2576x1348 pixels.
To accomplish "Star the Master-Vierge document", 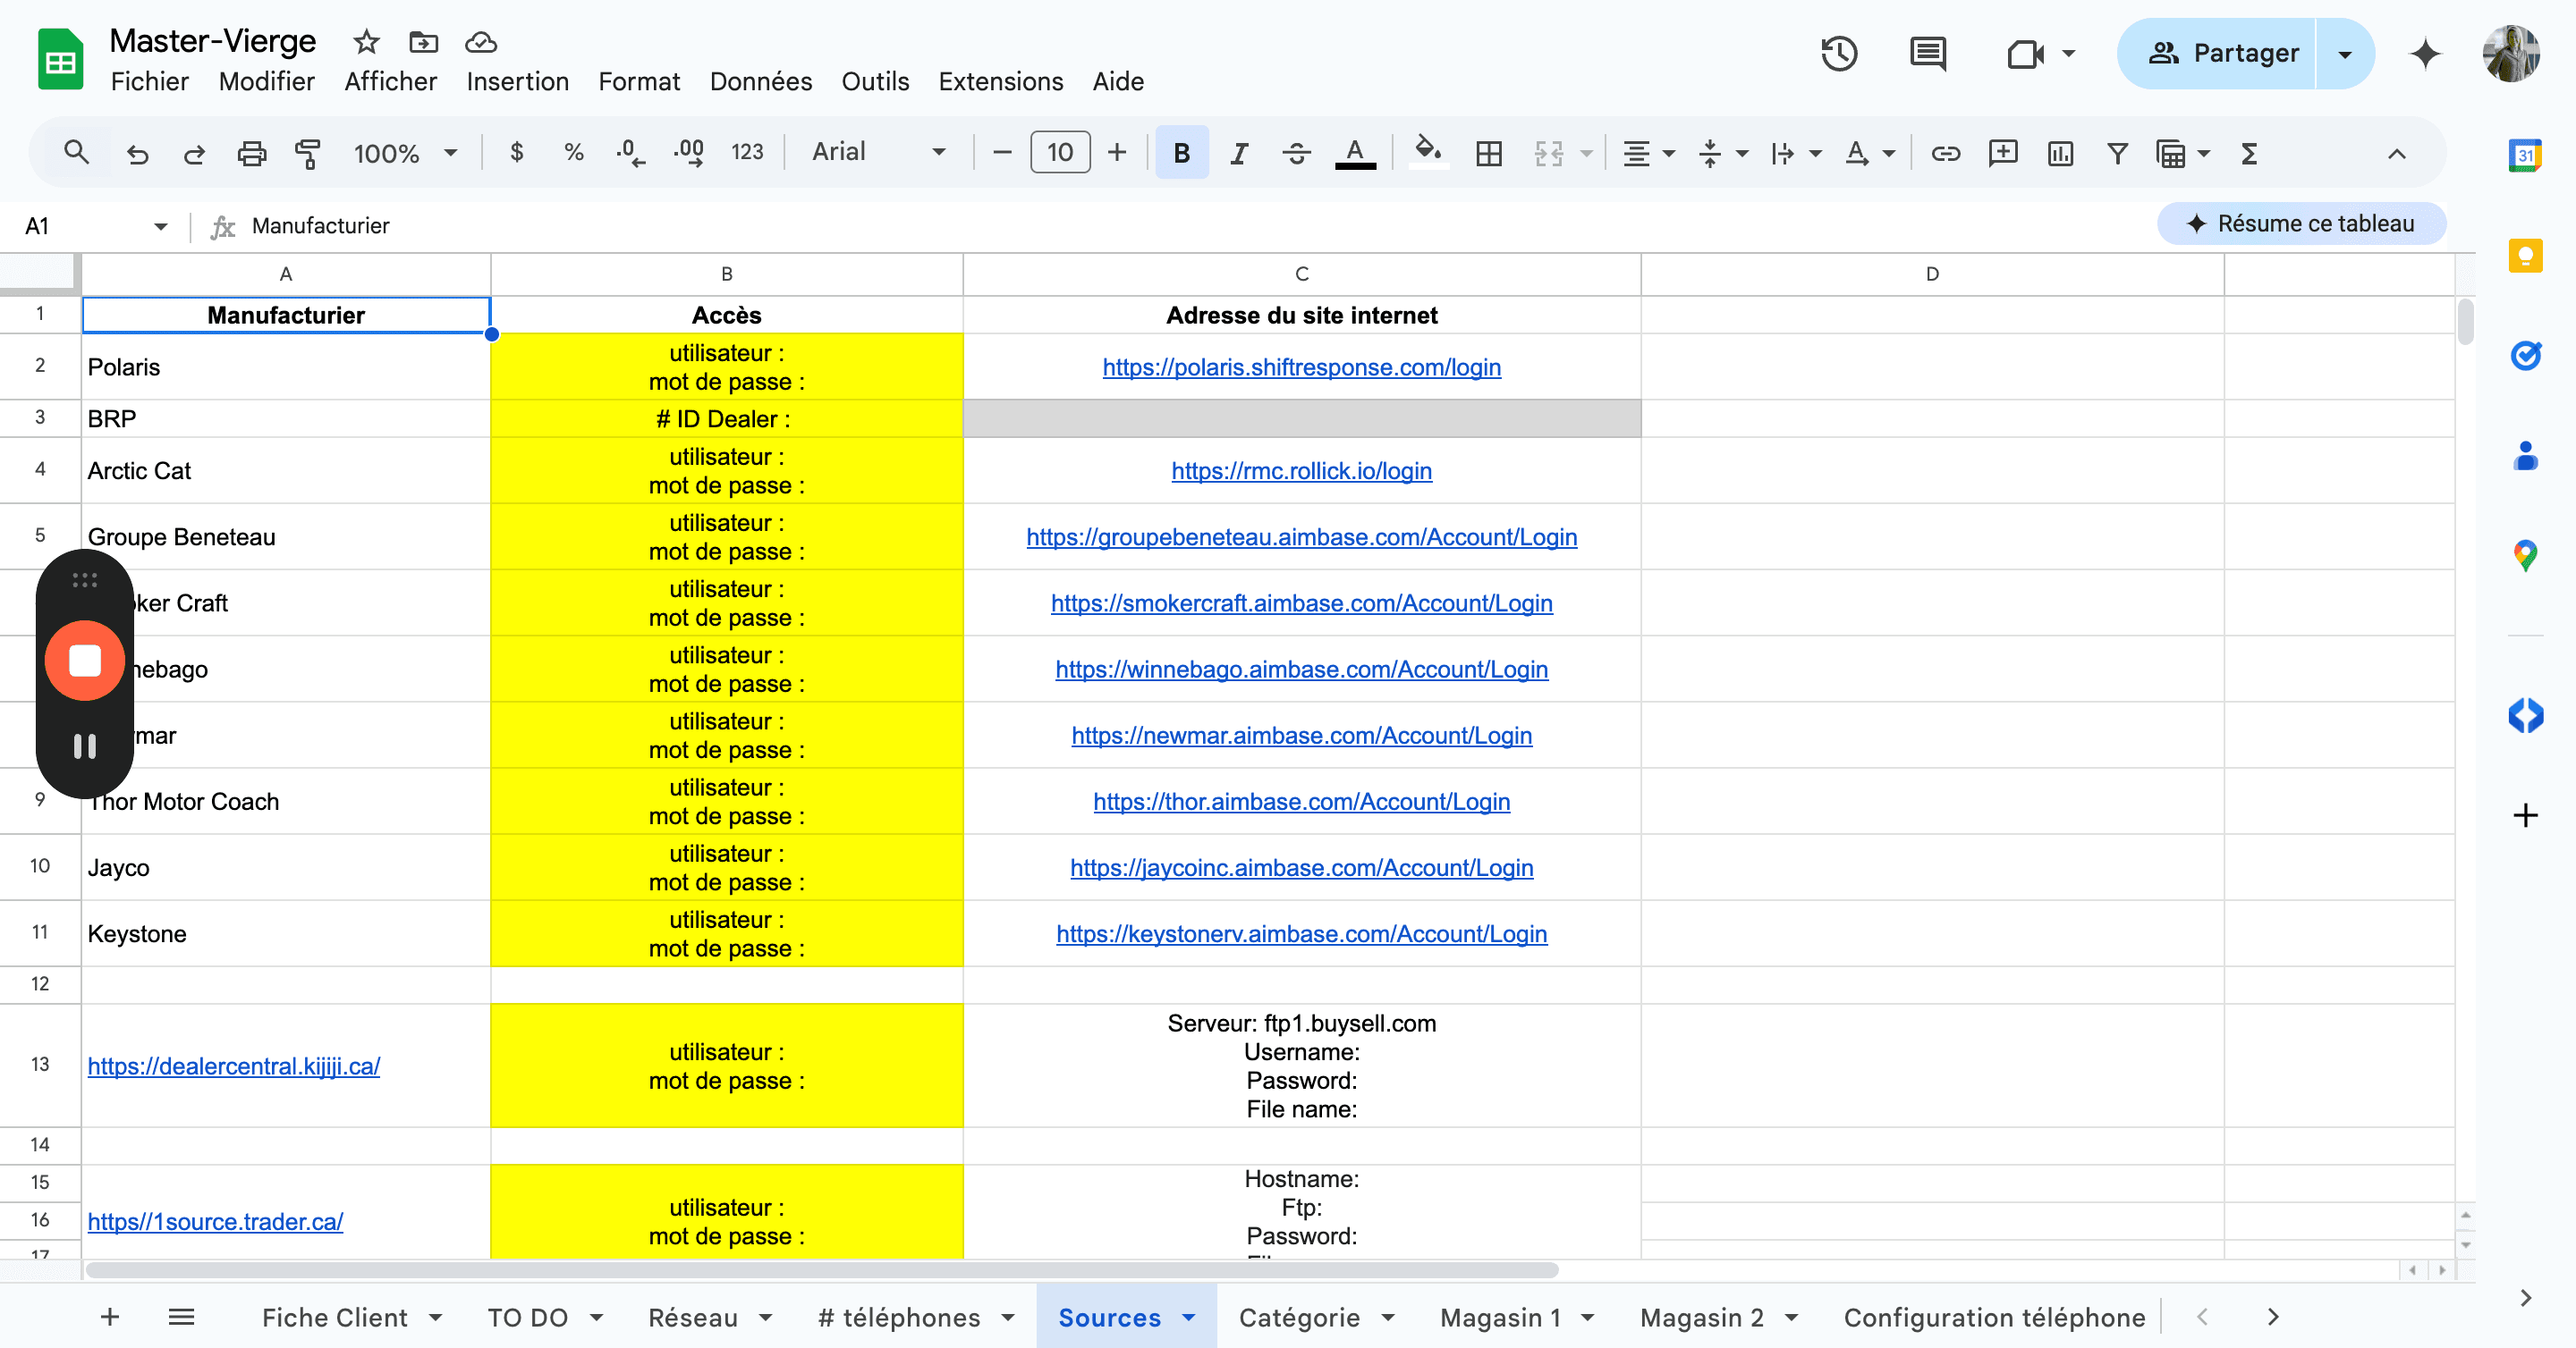I will [x=366, y=42].
